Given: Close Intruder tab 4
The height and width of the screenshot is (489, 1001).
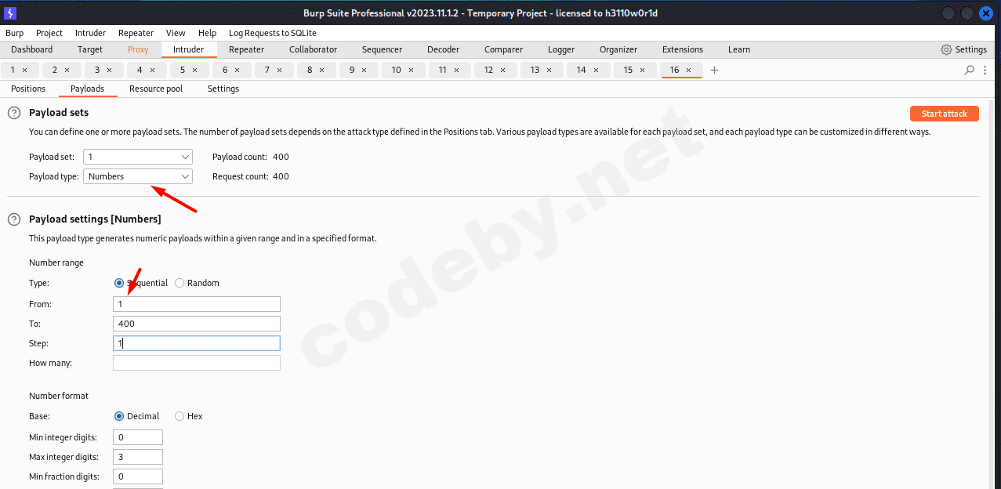Looking at the screenshot, I should [152, 70].
